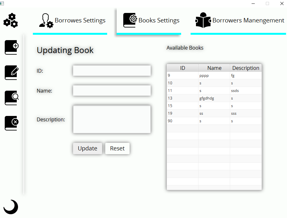Open the add book icon

pos(12,47)
